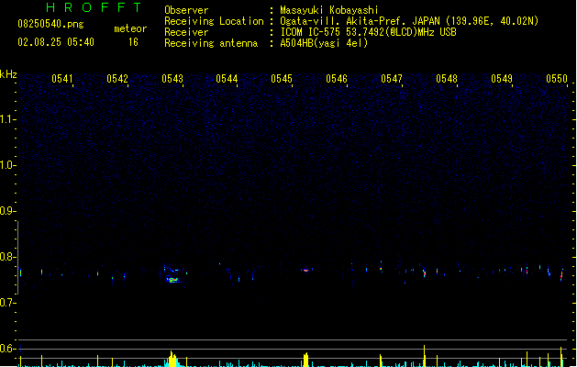Click the Observer label
The width and height of the screenshot is (577, 367).
point(186,10)
